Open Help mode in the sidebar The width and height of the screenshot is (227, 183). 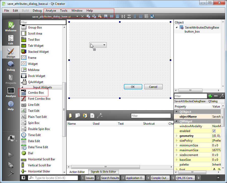[11, 106]
